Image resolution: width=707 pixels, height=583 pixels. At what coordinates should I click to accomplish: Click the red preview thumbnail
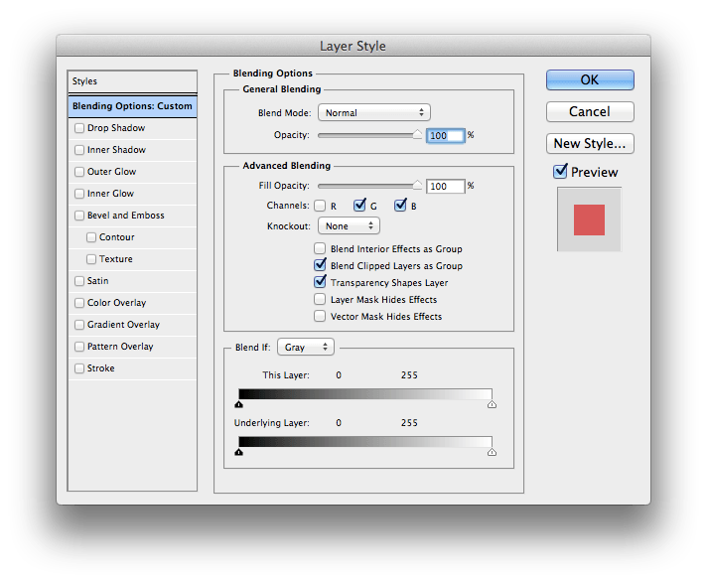coord(589,219)
